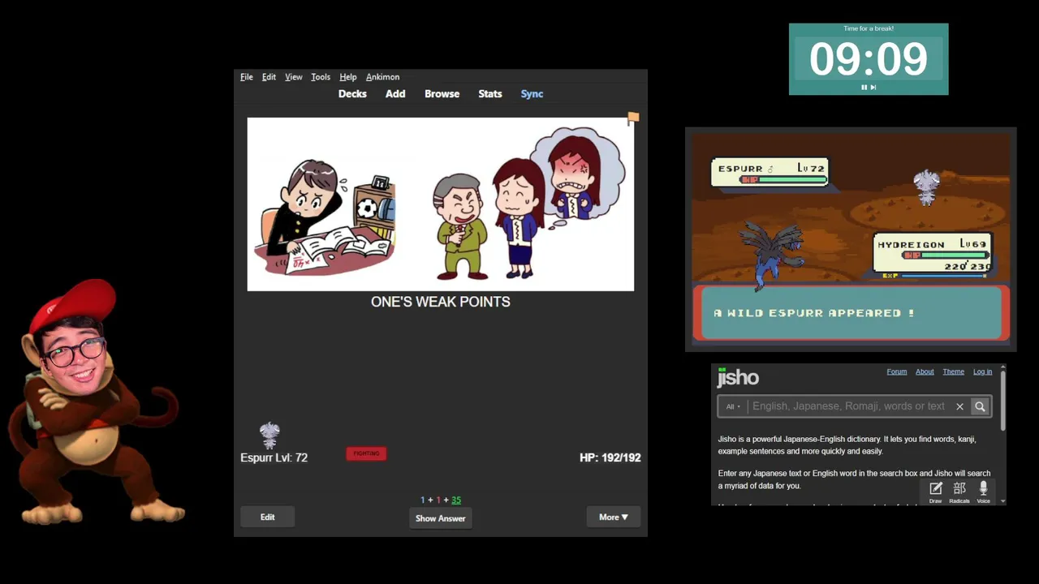Open Anki Edit menu
Screen dimensions: 1039x584
click(269, 77)
